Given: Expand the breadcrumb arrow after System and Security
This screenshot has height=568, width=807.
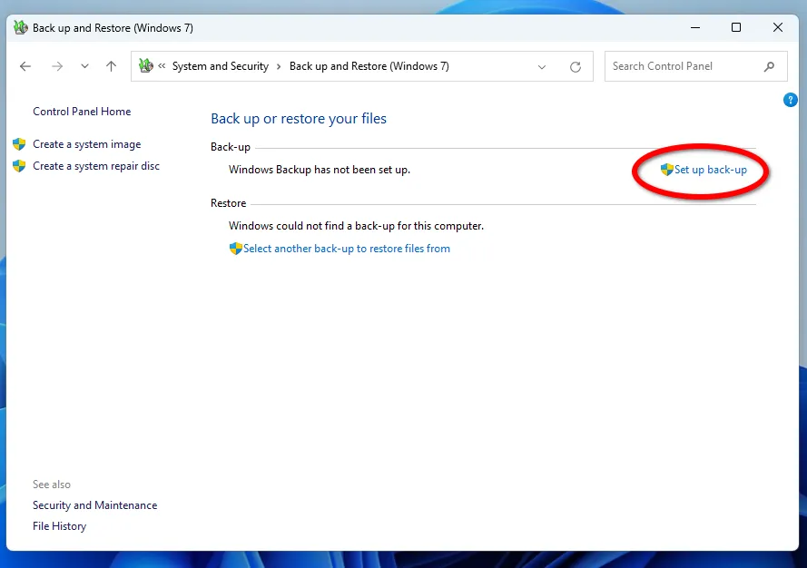Looking at the screenshot, I should pos(277,65).
